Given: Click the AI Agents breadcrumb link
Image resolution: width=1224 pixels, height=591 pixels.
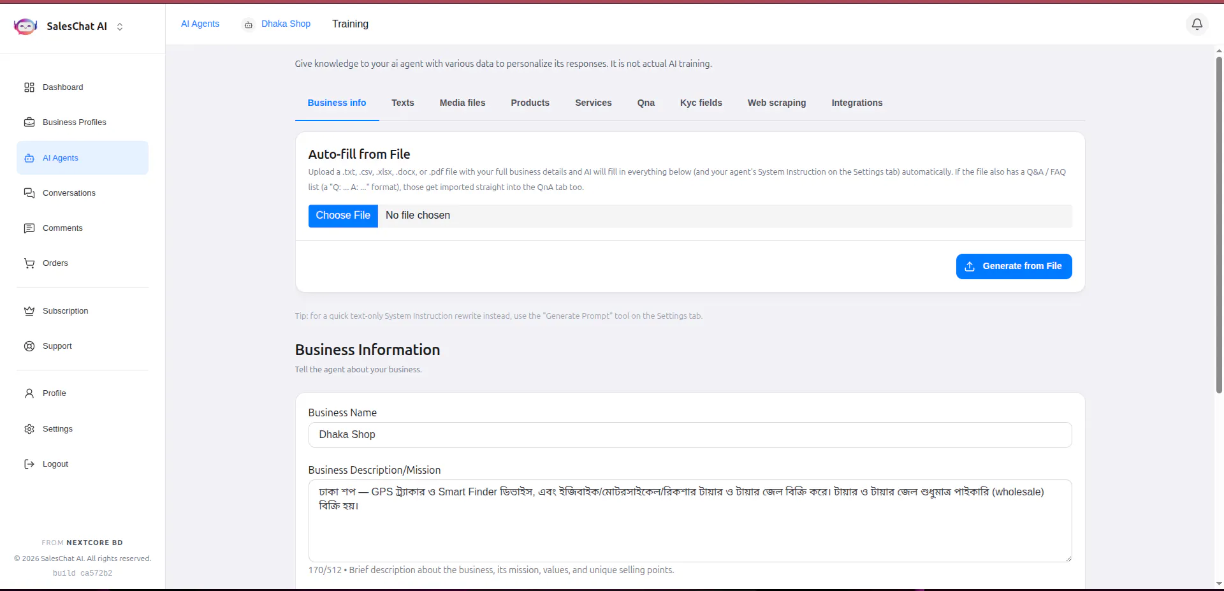Looking at the screenshot, I should [x=200, y=24].
